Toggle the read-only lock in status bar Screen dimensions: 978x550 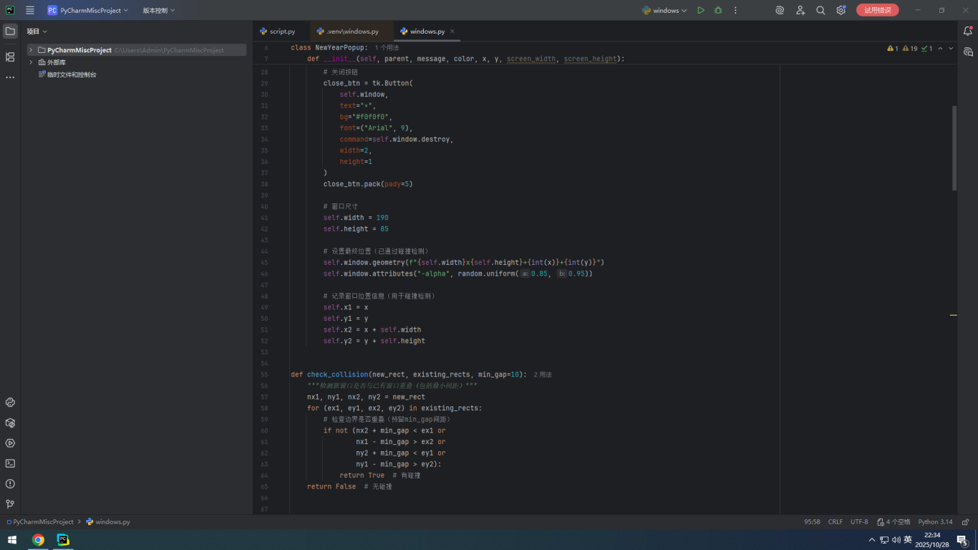(965, 522)
